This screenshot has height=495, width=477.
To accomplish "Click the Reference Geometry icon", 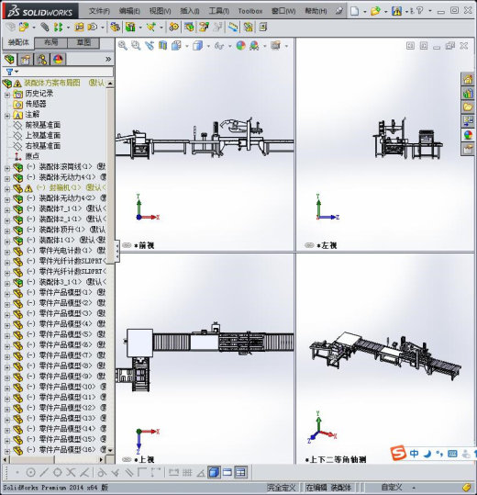I will click(151, 28).
